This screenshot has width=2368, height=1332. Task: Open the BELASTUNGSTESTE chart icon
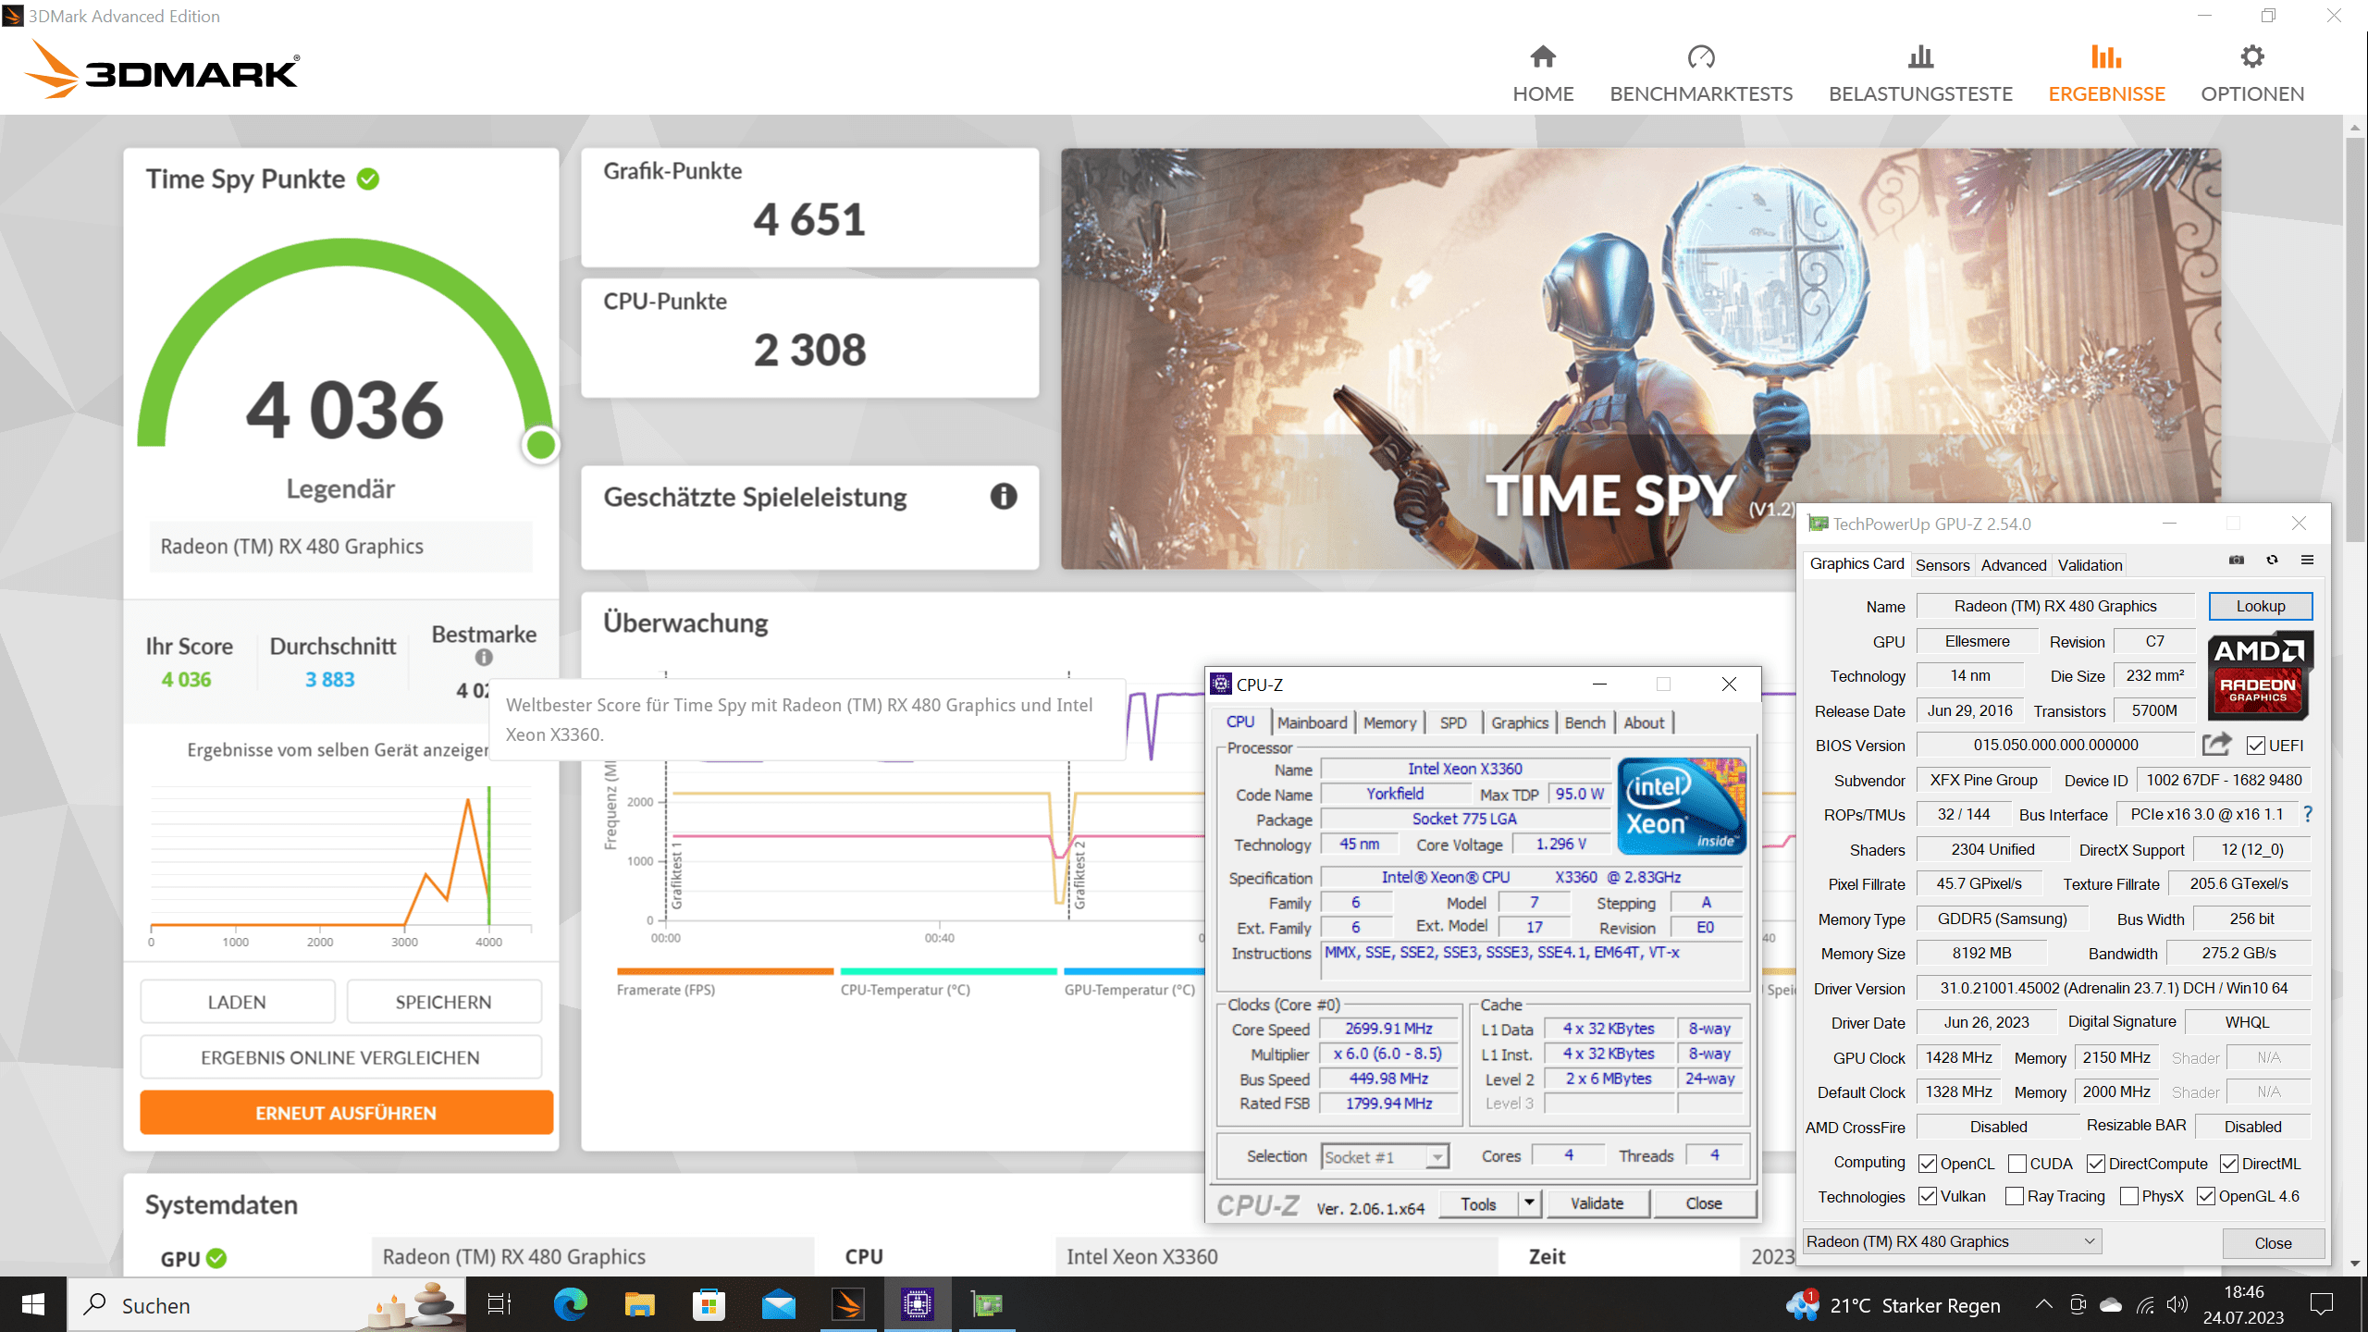pyautogui.click(x=1920, y=57)
